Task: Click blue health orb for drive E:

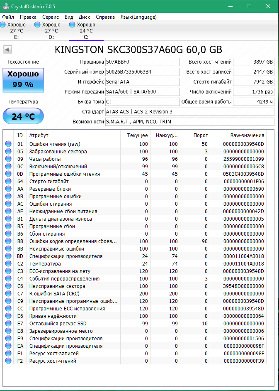Action: point(3,25)
